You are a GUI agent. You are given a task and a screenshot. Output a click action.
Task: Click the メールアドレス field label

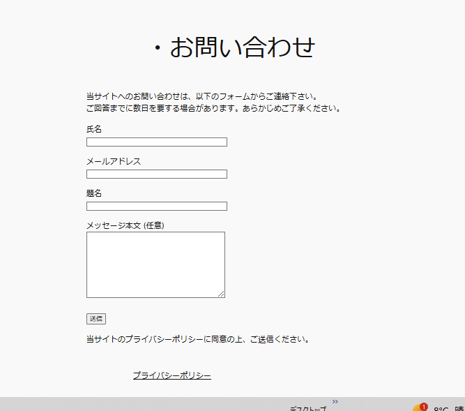coord(114,162)
